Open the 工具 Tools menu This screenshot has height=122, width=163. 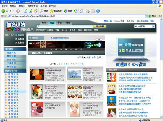pyautogui.click(x=43, y=6)
